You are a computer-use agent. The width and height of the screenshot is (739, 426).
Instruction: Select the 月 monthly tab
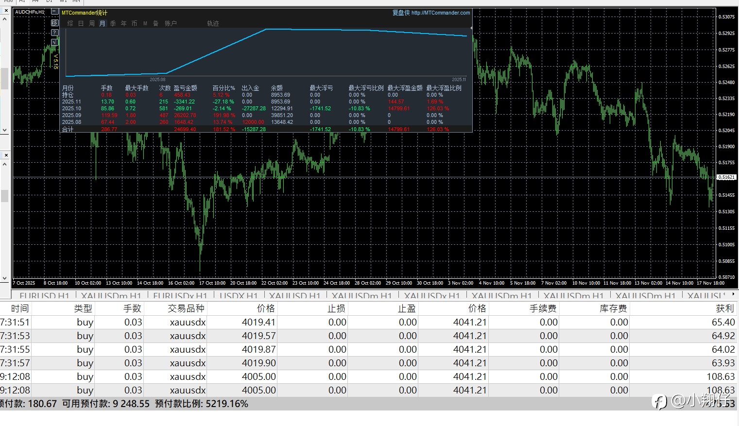coord(103,23)
